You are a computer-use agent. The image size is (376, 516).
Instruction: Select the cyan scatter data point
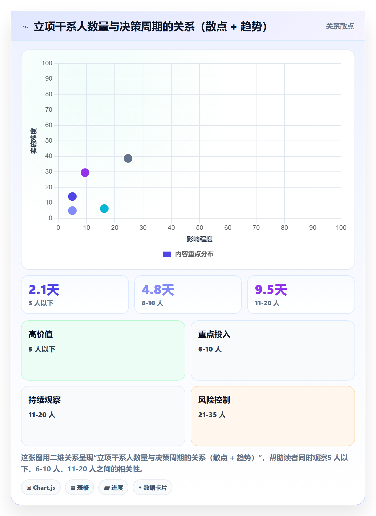coord(104,209)
